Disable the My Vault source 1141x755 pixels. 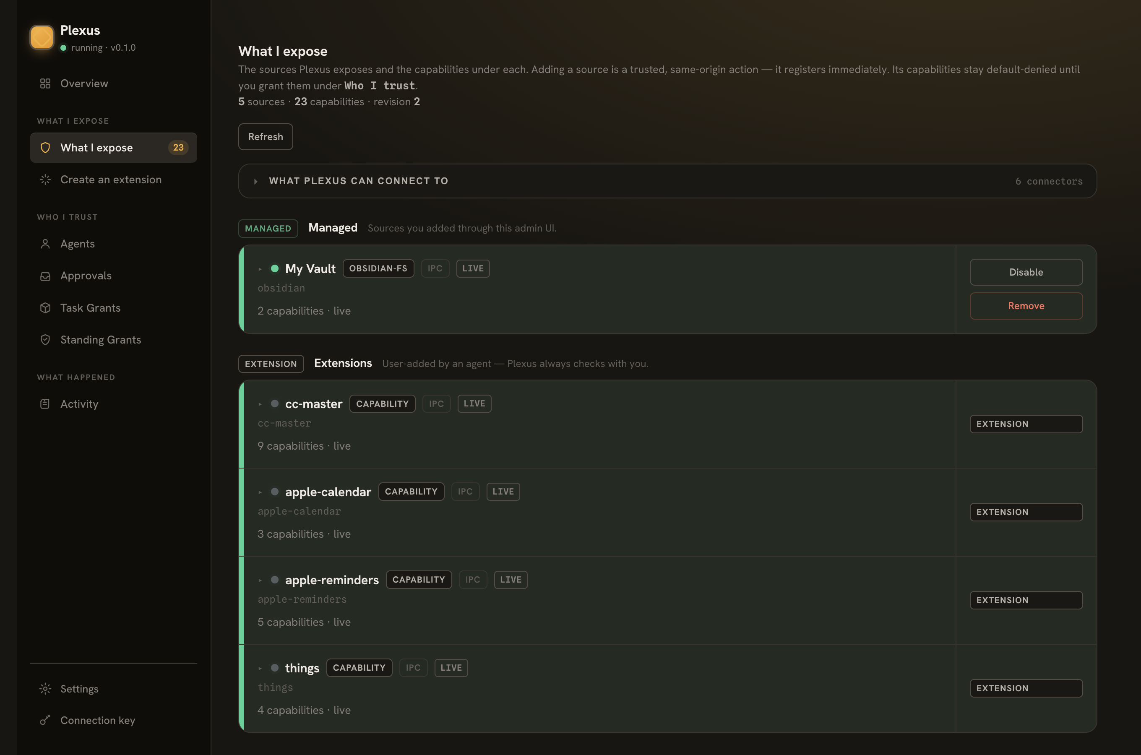[x=1026, y=272]
